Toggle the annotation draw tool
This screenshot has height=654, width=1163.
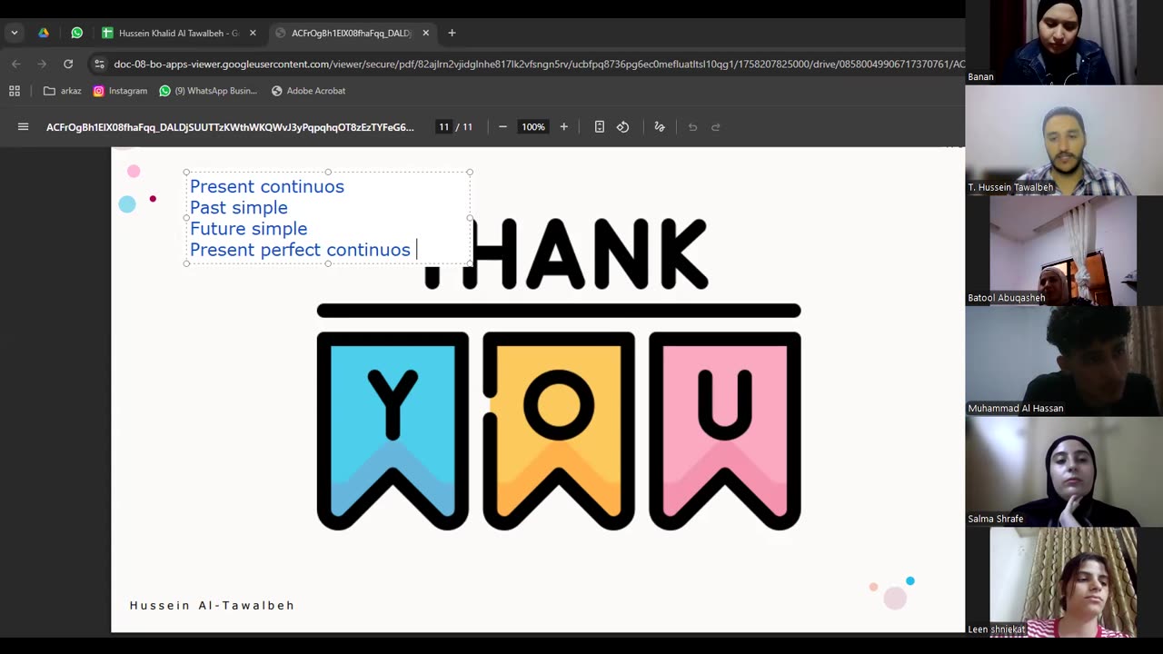[x=660, y=127]
